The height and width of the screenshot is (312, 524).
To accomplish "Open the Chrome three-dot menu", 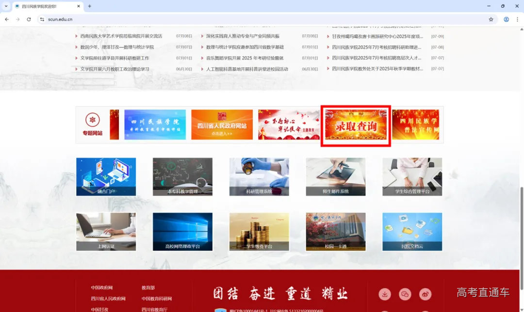I will click(517, 19).
